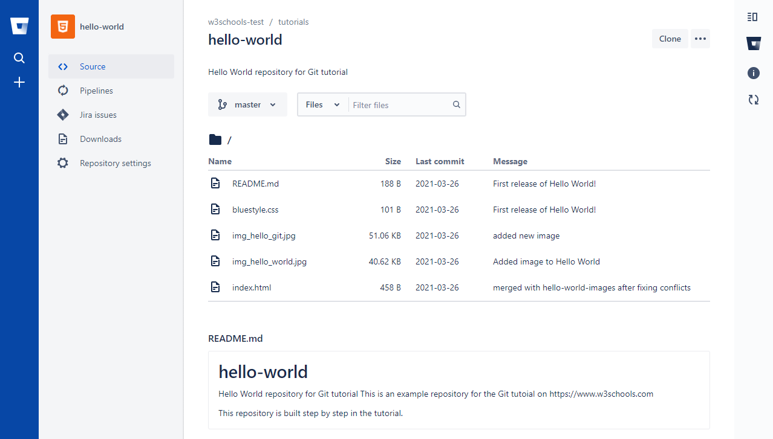Viewport: 773px width, 439px height.
Task: Open Repository settings
Action: (x=115, y=163)
